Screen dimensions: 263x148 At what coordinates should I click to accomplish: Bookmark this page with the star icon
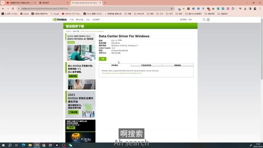[x=172, y=9]
